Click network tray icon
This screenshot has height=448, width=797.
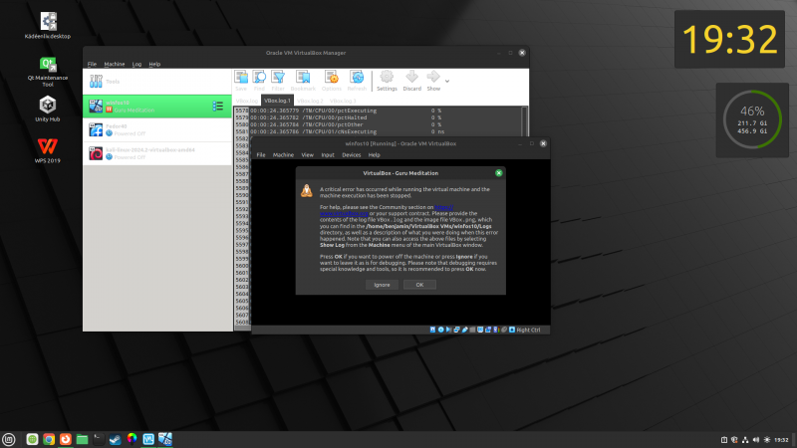(745, 440)
